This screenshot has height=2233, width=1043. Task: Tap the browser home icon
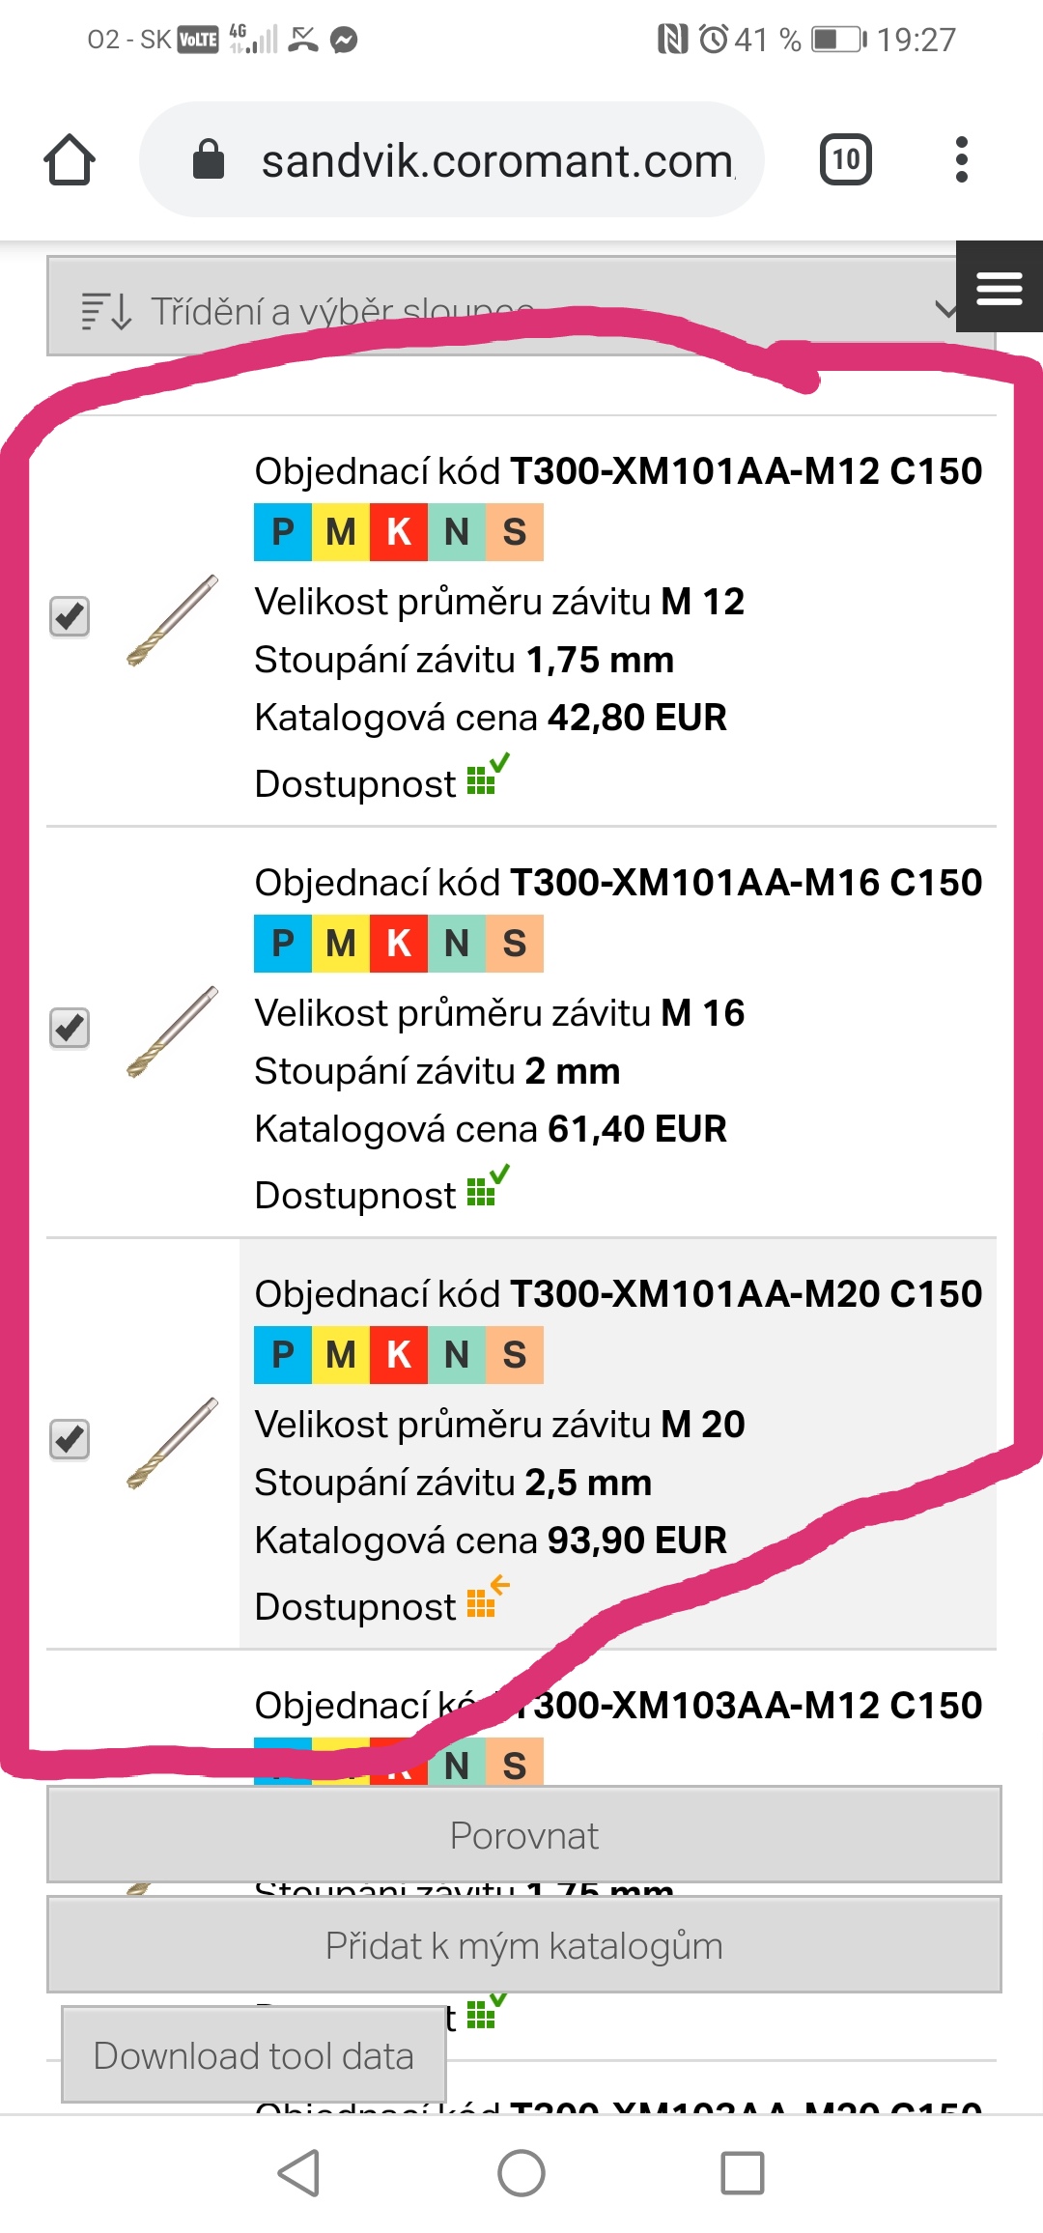70,159
